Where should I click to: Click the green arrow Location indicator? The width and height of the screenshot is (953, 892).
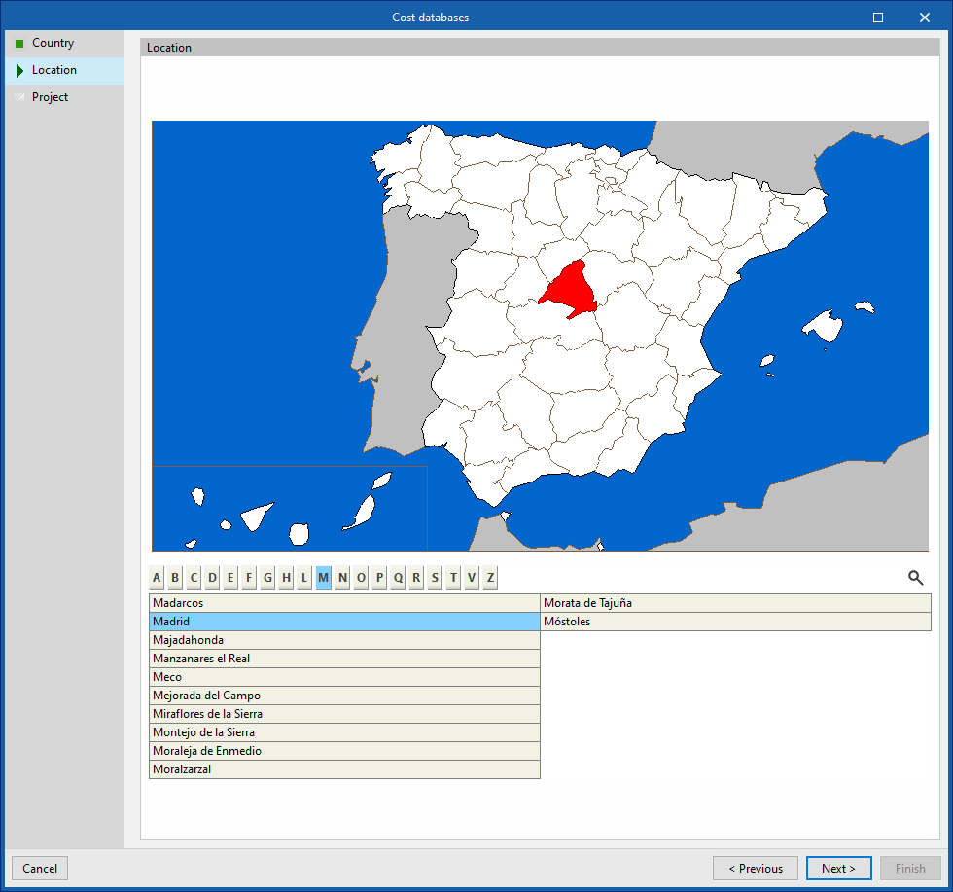[19, 71]
